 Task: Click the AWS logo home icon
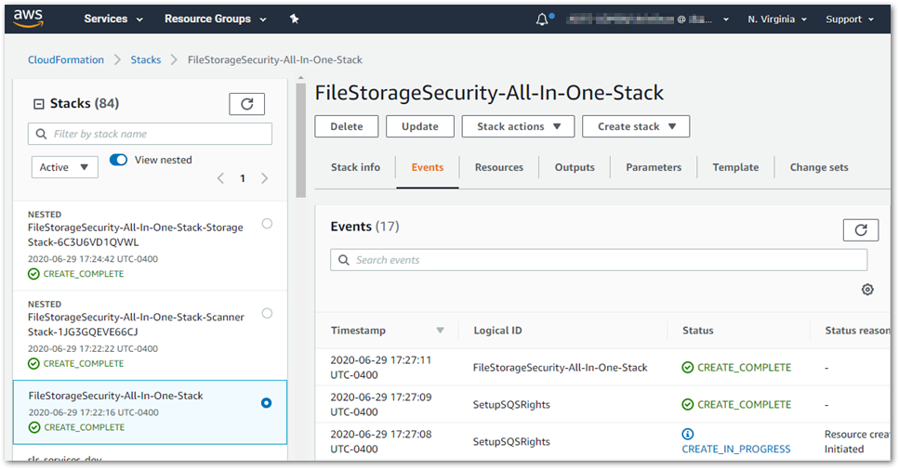[29, 18]
